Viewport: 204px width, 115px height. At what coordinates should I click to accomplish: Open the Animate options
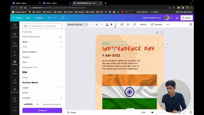tap(157, 25)
